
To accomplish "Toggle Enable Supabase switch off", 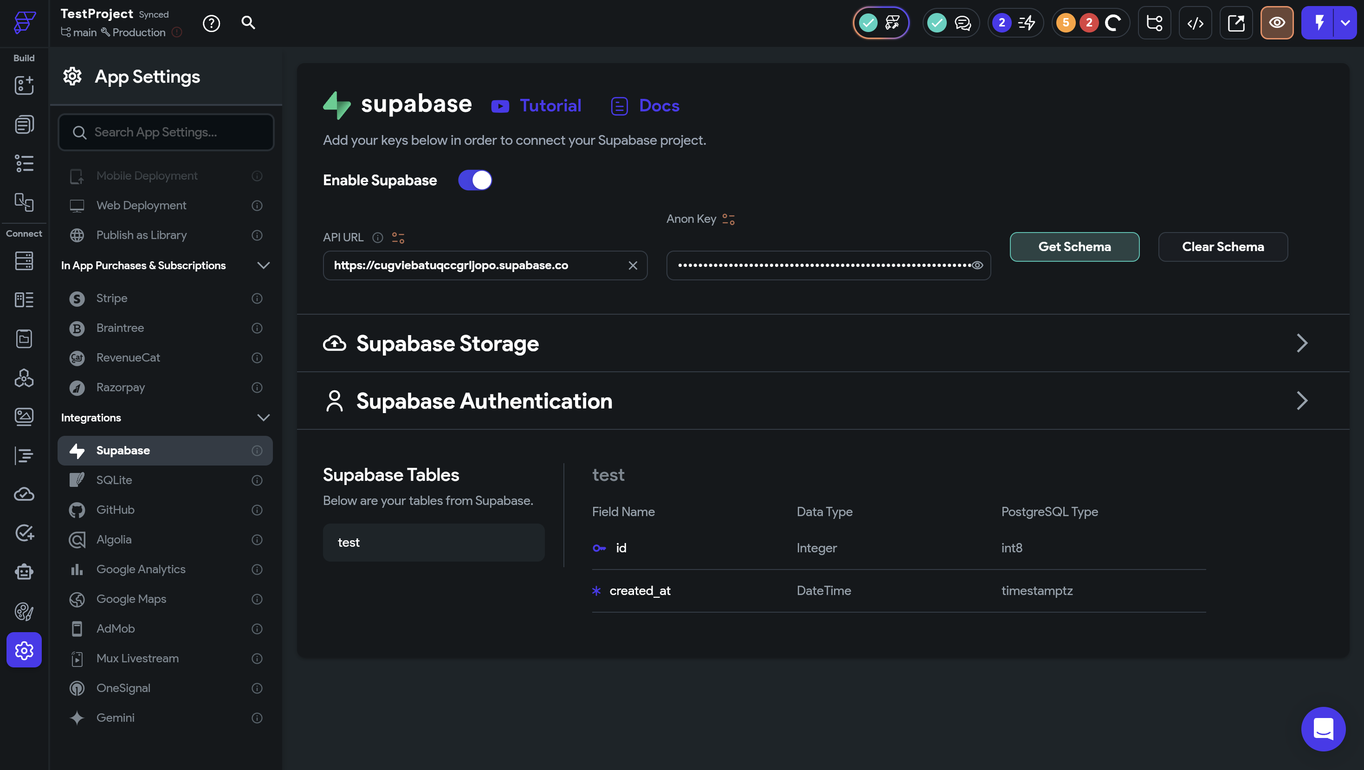I will click(475, 181).
